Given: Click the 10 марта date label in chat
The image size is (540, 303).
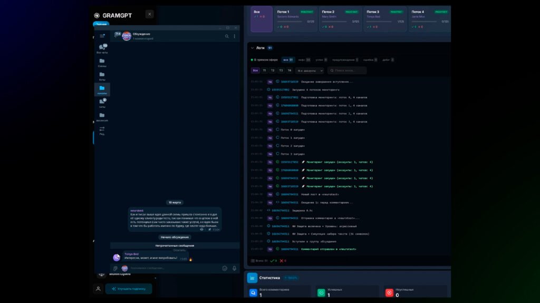Looking at the screenshot, I should [x=175, y=203].
